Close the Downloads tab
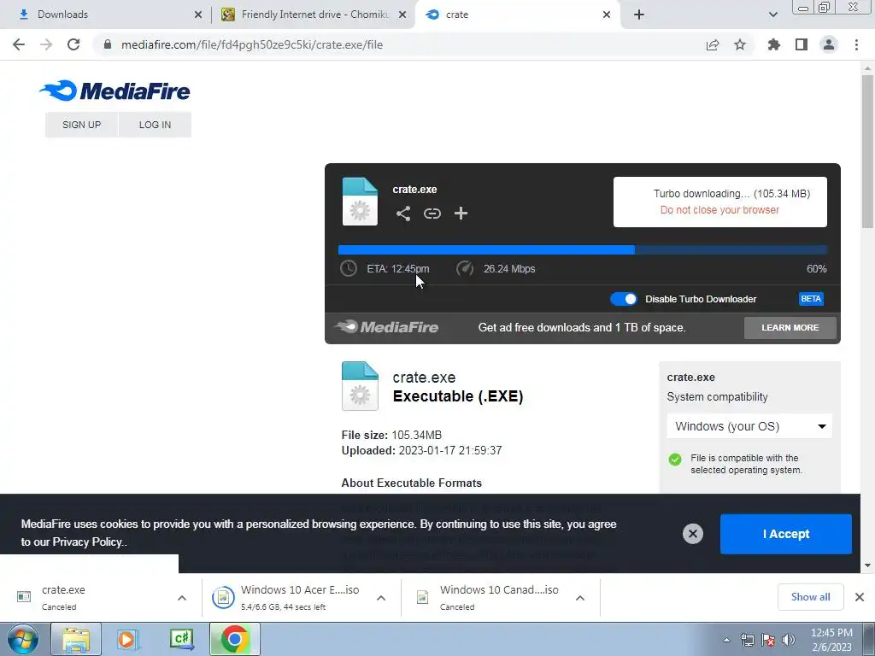 pyautogui.click(x=198, y=15)
